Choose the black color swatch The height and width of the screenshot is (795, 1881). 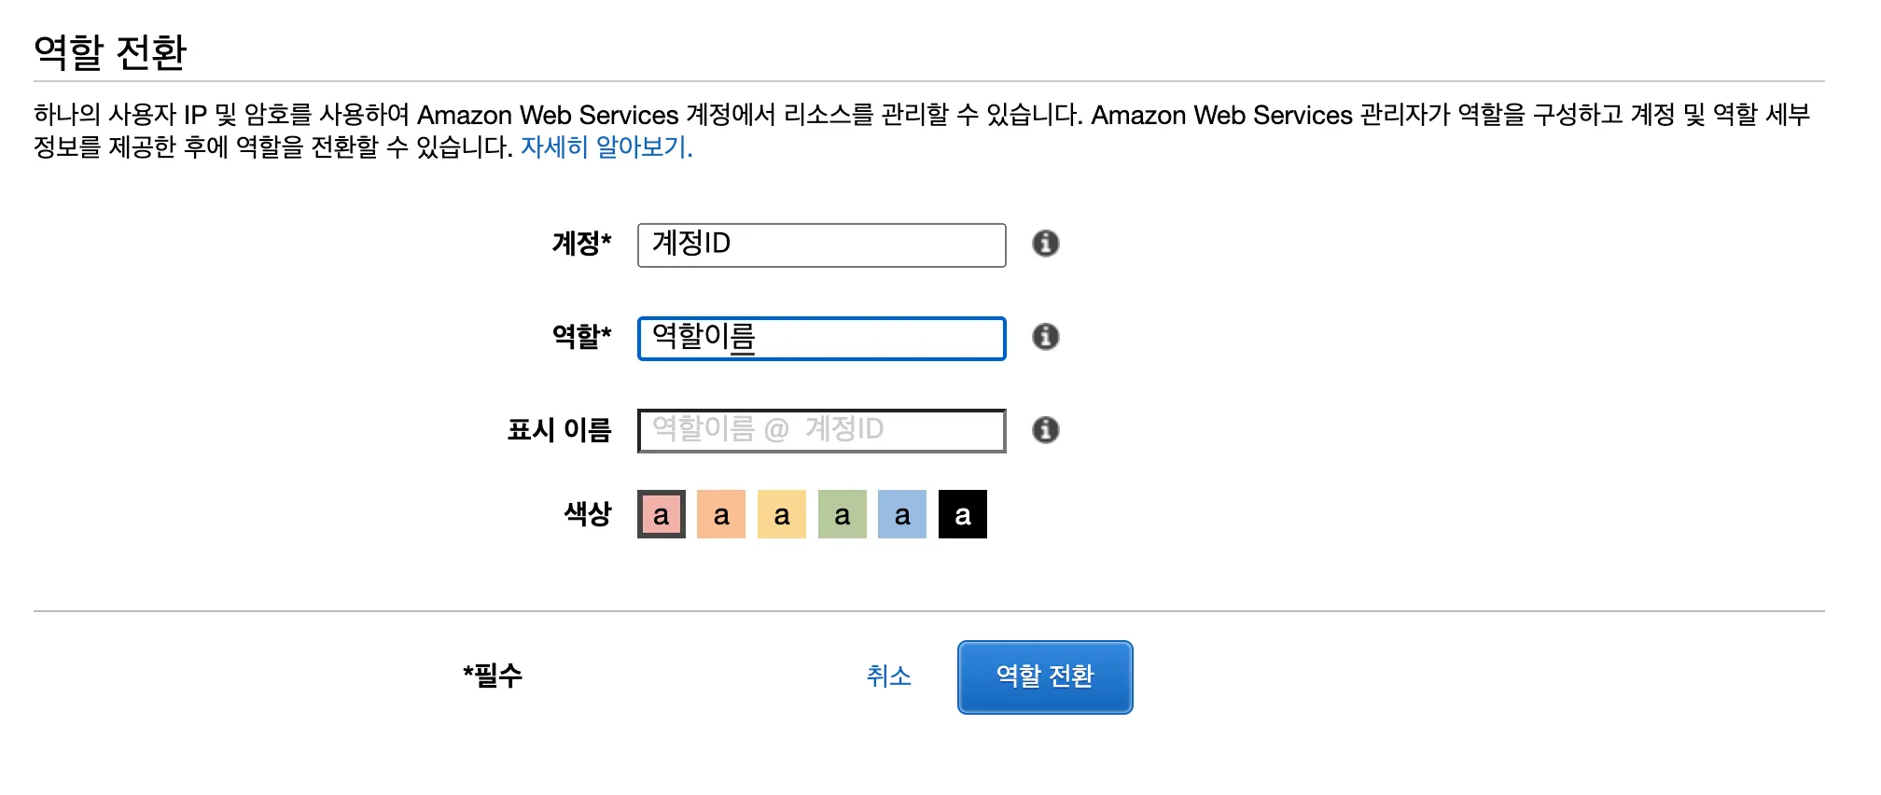pyautogui.click(x=963, y=514)
